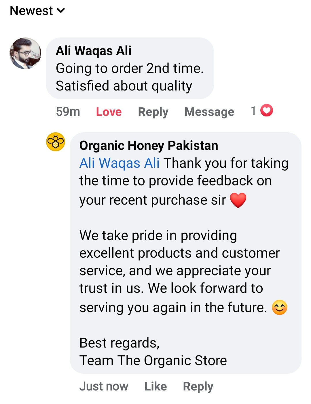Click the 'Just now' reply timestamp
Image resolution: width=311 pixels, height=404 pixels.
[104, 386]
